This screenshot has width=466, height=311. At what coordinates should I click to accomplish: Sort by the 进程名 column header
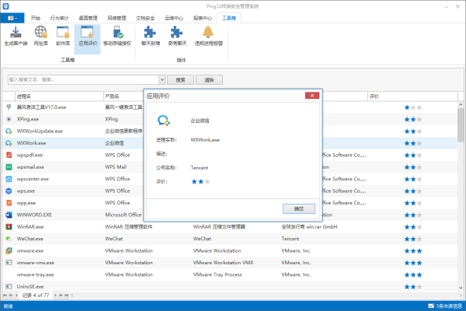[59, 96]
